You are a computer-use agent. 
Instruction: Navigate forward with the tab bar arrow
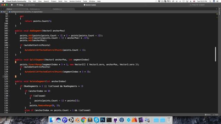tap(4, 9)
